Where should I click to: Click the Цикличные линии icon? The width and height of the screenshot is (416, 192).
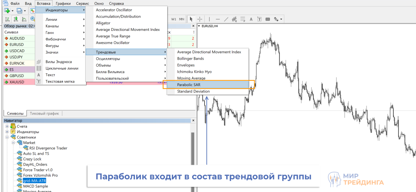tap(39, 68)
